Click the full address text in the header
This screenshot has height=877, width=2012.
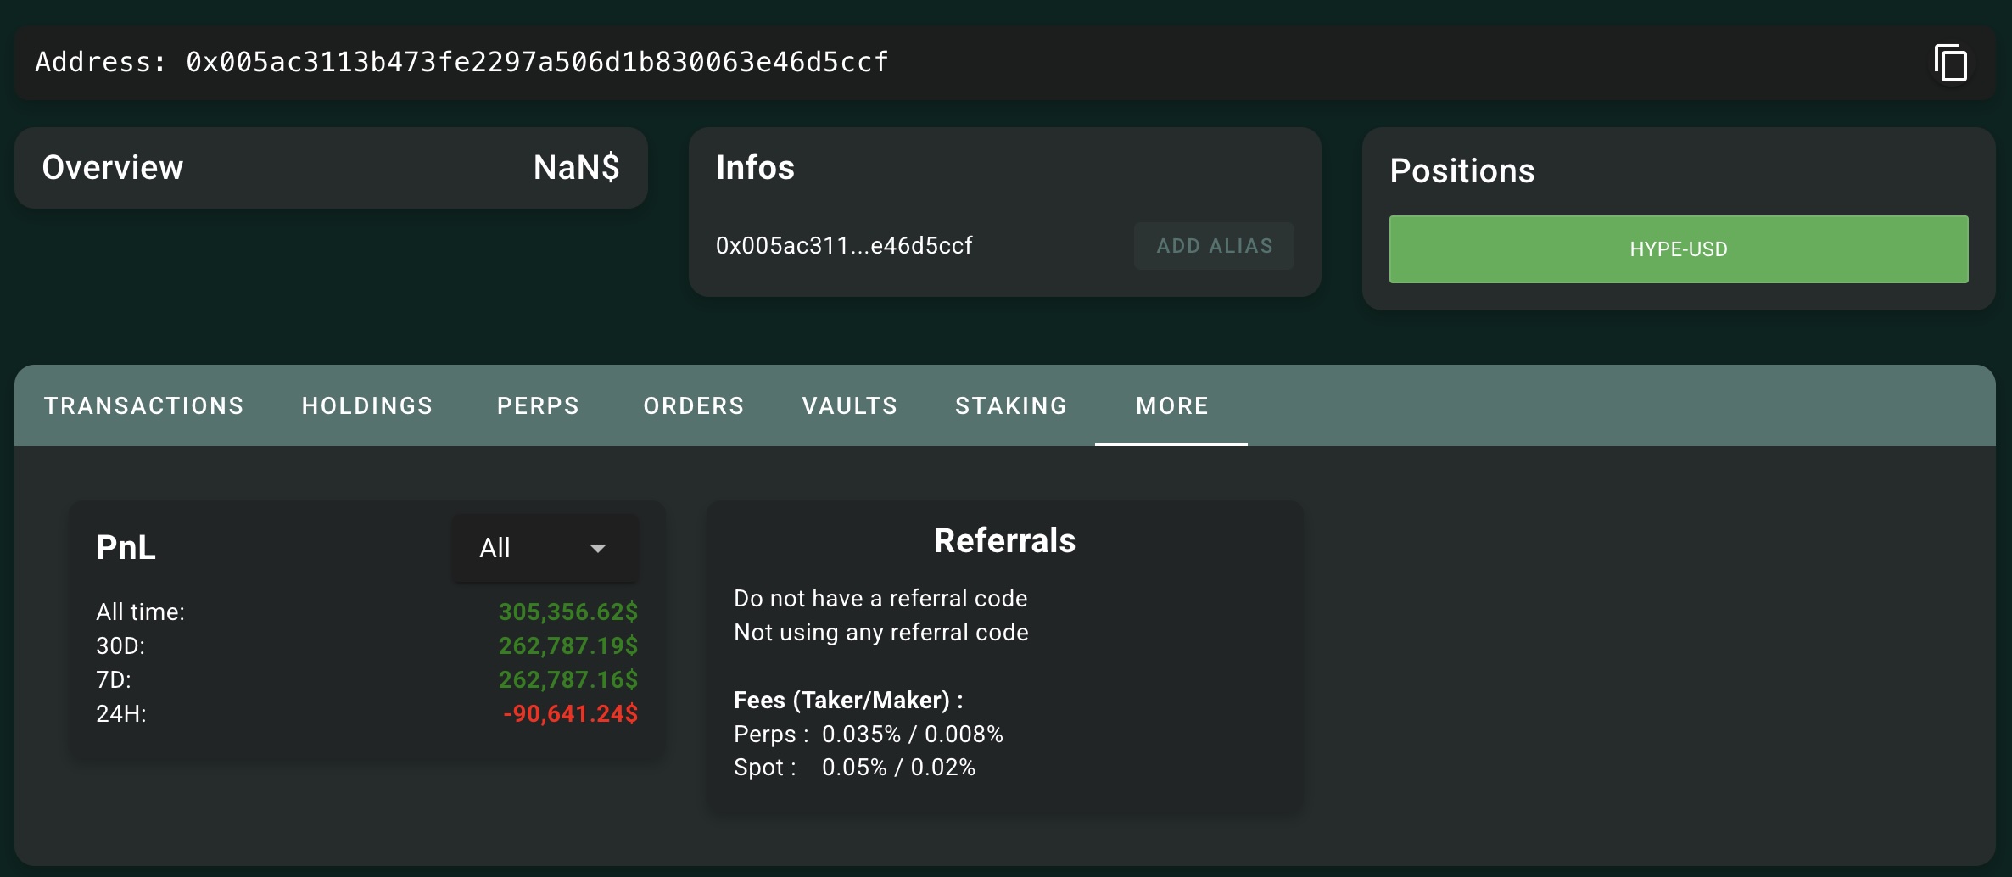(x=537, y=62)
